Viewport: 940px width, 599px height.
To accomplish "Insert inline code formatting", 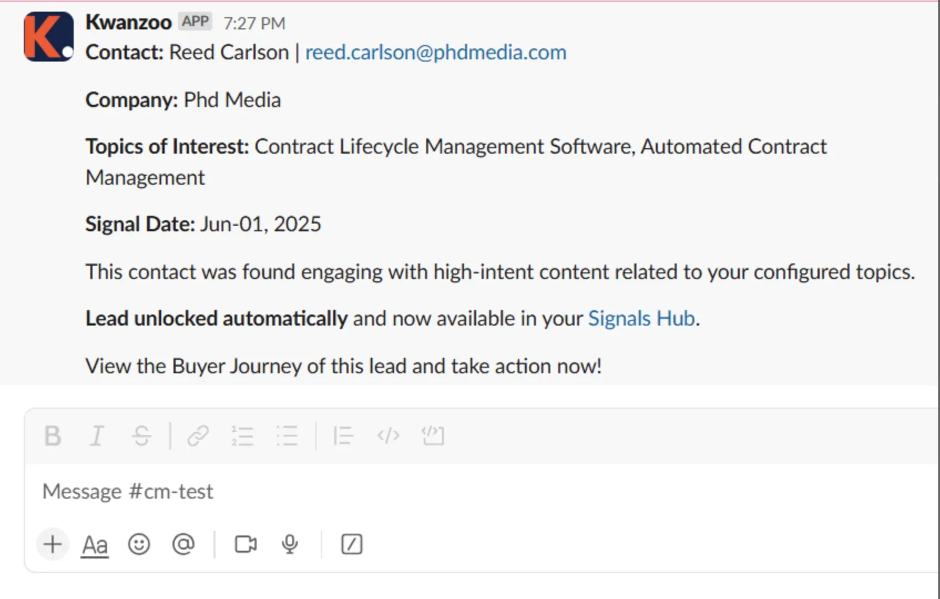I will click(388, 436).
